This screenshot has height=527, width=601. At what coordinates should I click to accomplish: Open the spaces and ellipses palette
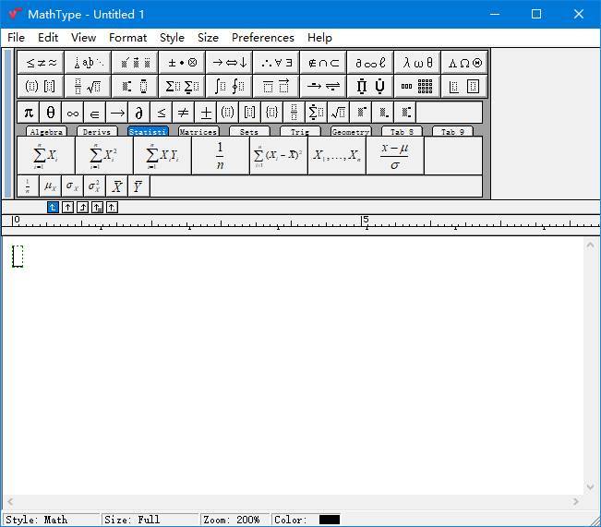tap(88, 63)
